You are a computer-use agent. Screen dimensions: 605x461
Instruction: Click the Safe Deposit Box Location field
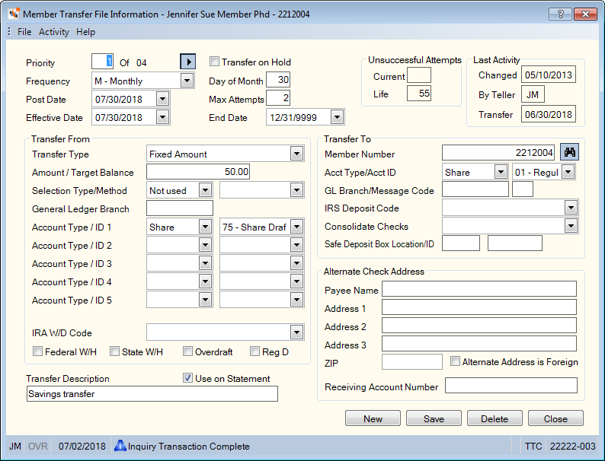[x=461, y=243]
